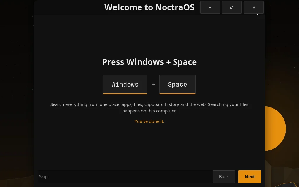This screenshot has width=299, height=187.
Task: Go to the Next onboarding step
Action: coord(250,177)
